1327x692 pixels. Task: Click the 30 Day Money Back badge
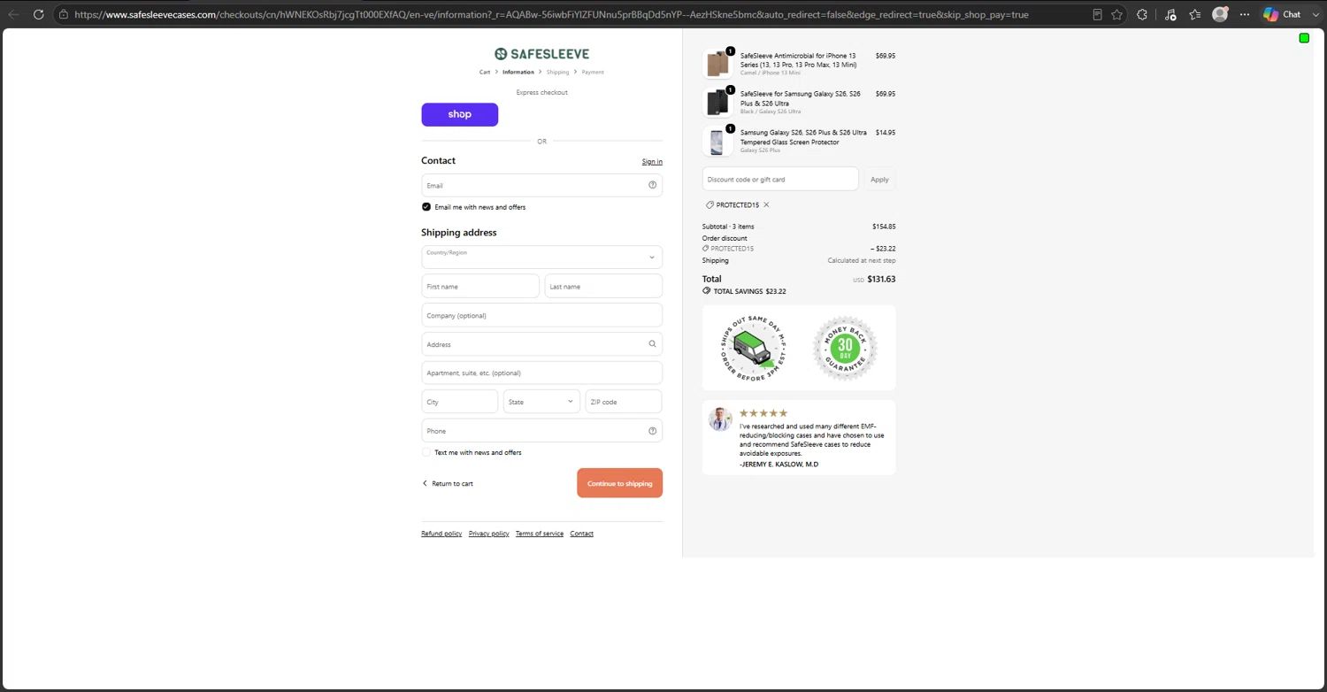coord(845,348)
